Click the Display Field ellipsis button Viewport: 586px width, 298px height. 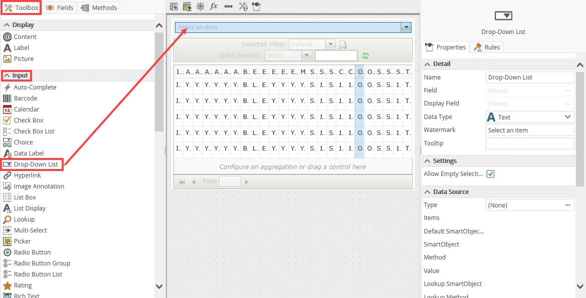pos(568,103)
